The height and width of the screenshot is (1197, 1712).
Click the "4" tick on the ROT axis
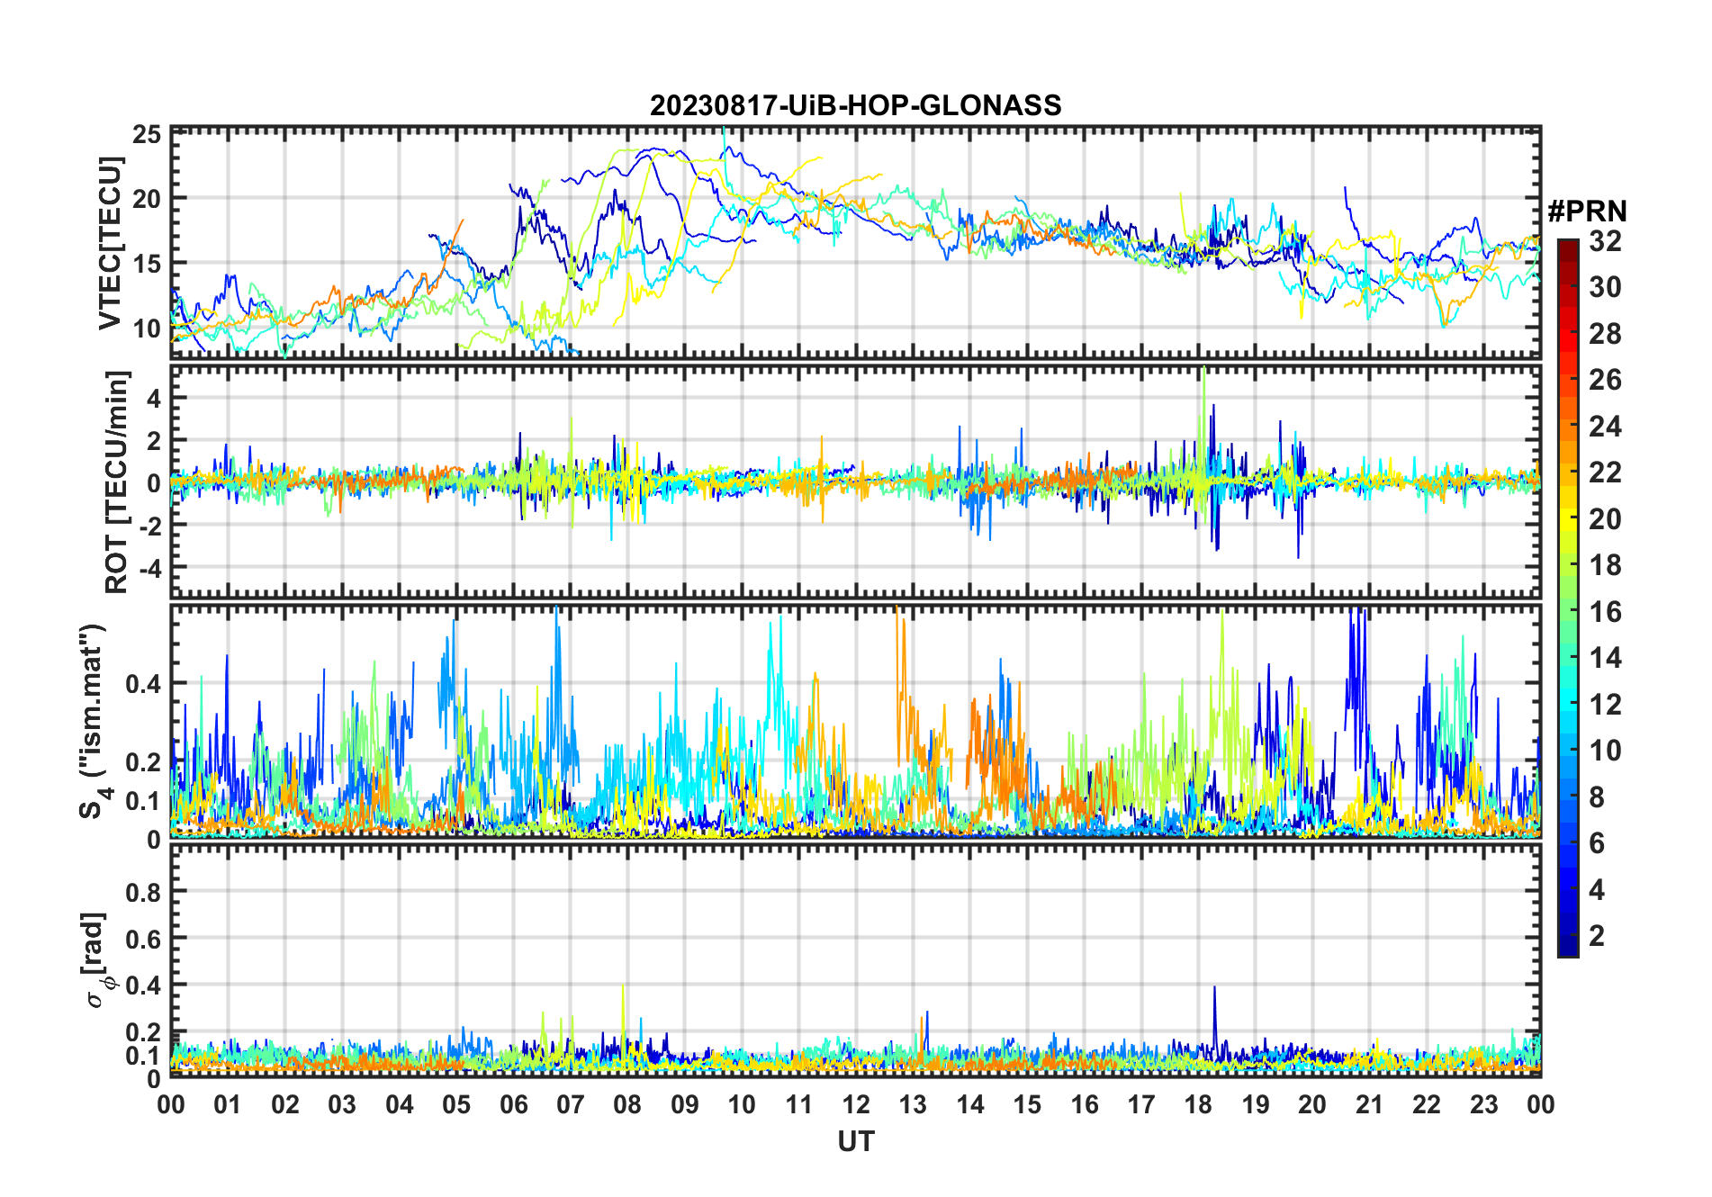coord(154,398)
